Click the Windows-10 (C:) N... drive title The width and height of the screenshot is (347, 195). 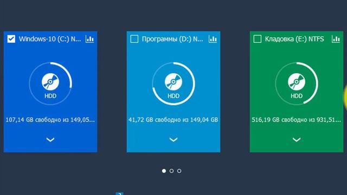[50, 39]
